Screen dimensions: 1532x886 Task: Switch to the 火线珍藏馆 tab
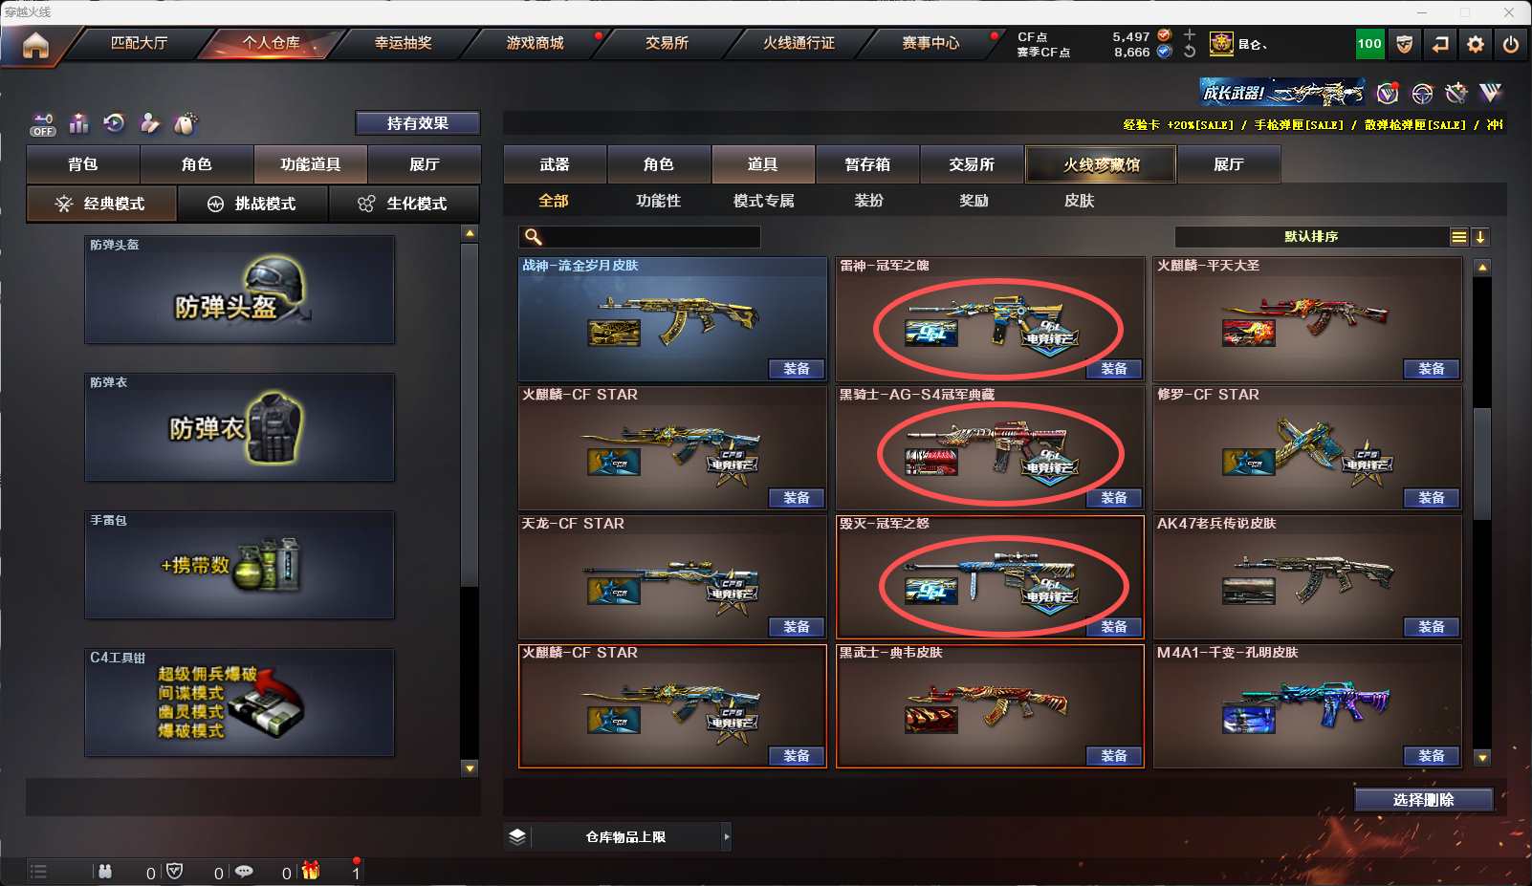point(1101,164)
